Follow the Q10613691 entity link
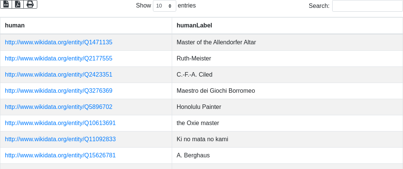The height and width of the screenshot is (169, 403). coord(60,123)
